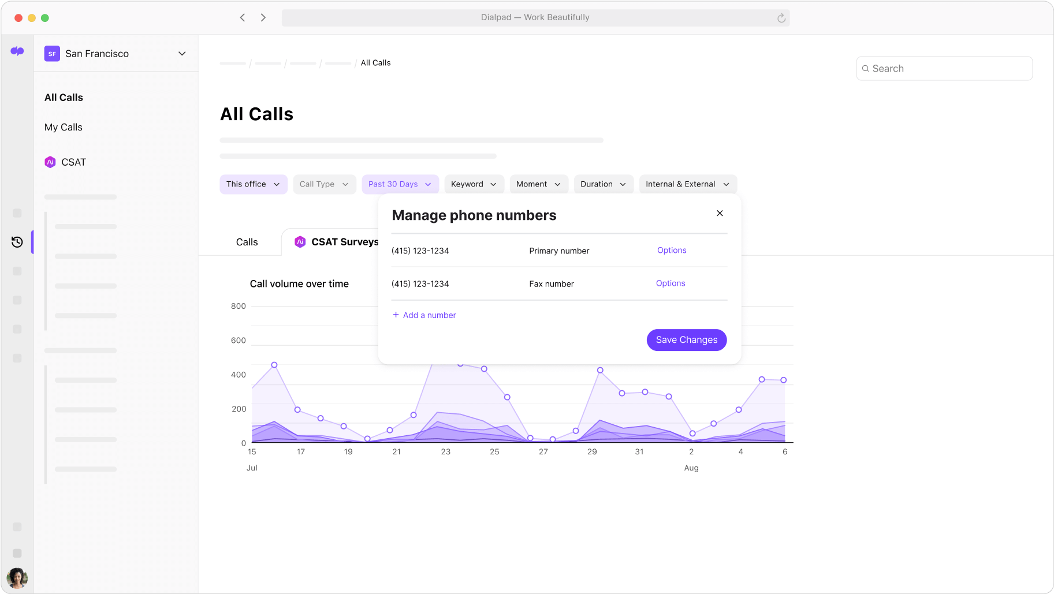Open the call history clock icon
The height and width of the screenshot is (594, 1054).
(x=17, y=242)
